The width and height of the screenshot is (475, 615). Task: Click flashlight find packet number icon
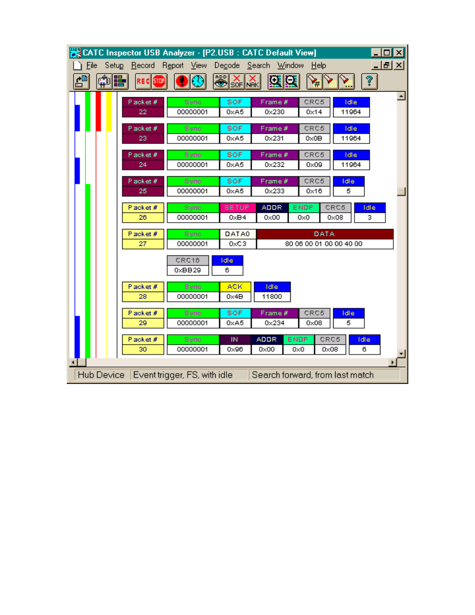pos(314,81)
